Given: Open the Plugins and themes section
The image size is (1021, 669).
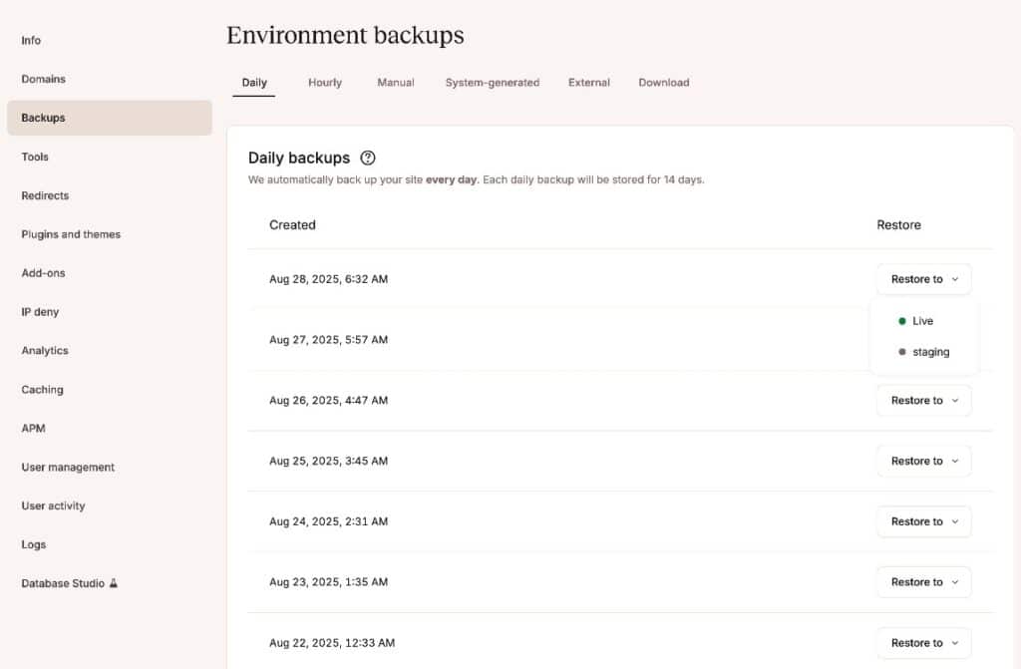Looking at the screenshot, I should (x=70, y=234).
